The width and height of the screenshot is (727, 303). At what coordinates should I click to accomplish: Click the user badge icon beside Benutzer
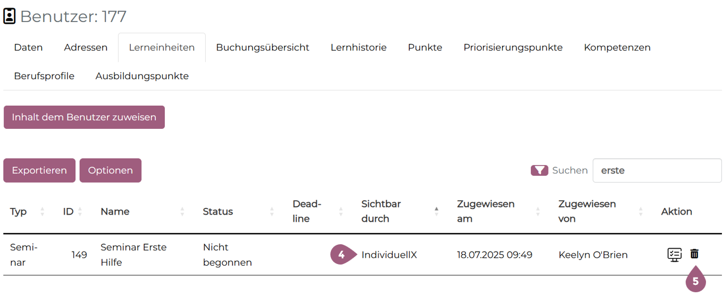pyautogui.click(x=10, y=16)
